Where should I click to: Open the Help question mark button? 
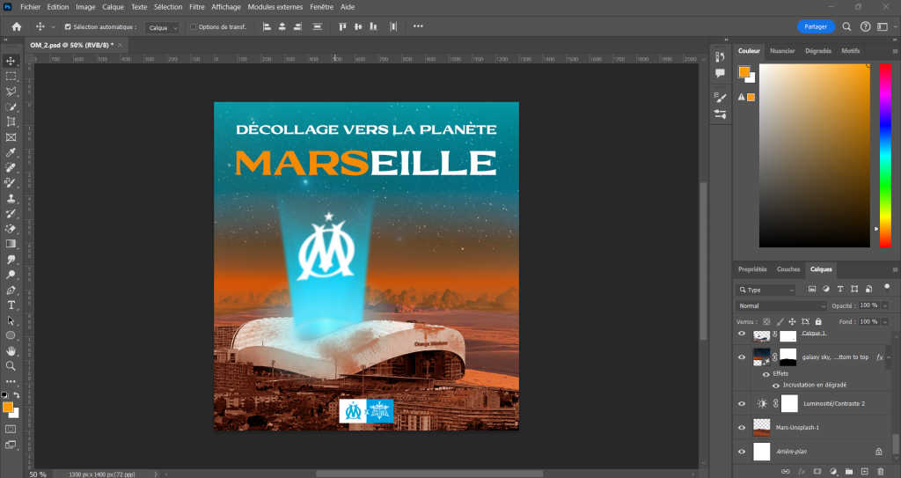tap(866, 26)
